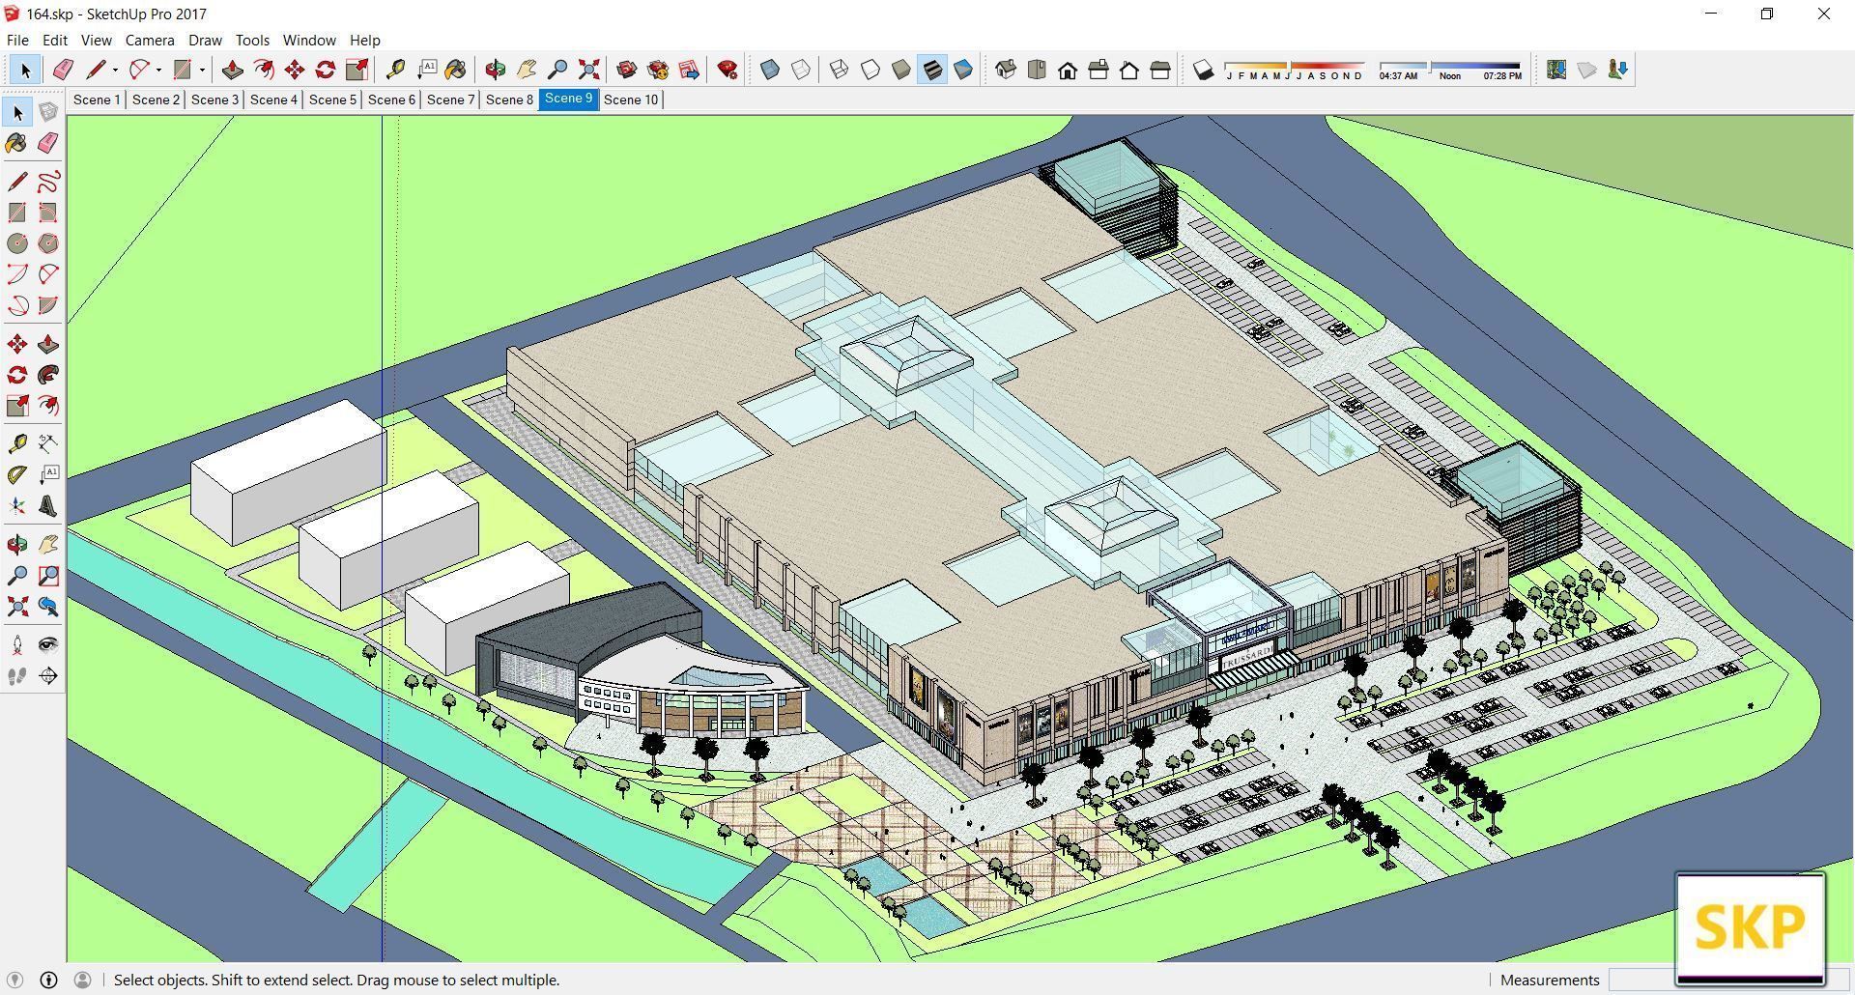Switch to Shaded With Textures style
The image size is (1855, 995).
click(x=932, y=70)
